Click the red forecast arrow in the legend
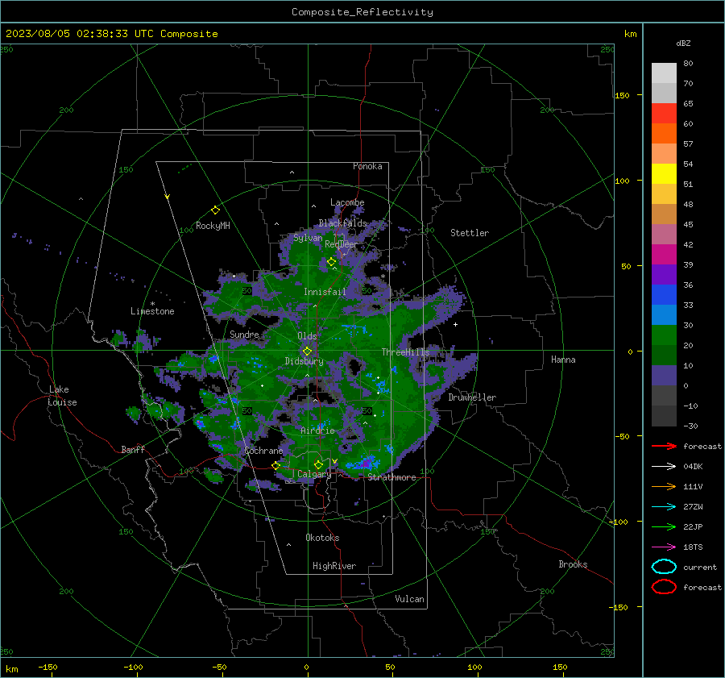 point(664,446)
